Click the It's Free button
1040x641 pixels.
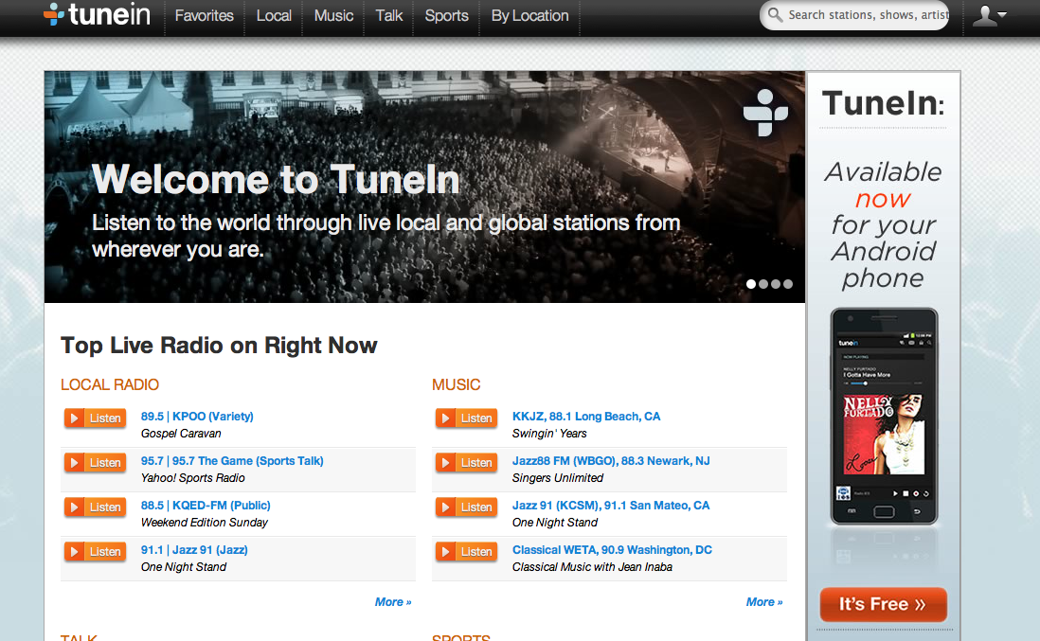coord(883,604)
